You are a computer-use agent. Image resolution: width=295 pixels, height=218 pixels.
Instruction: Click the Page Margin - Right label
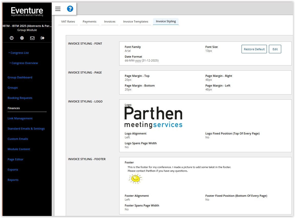click(218, 76)
